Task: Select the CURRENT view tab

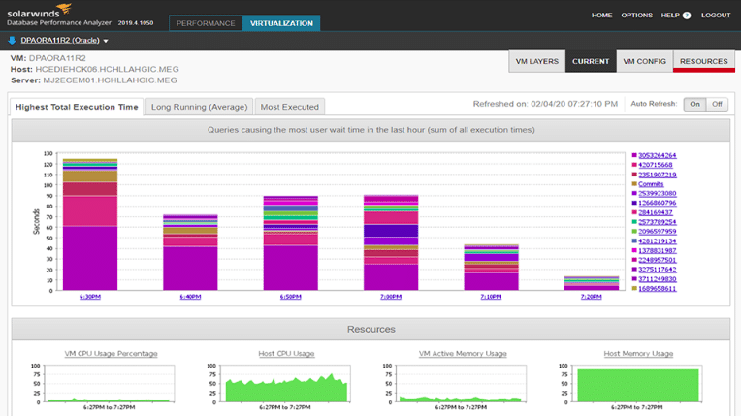Action: click(x=591, y=61)
